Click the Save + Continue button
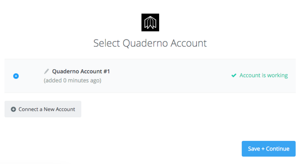Screen dimensions: 302x164 tap(268, 149)
